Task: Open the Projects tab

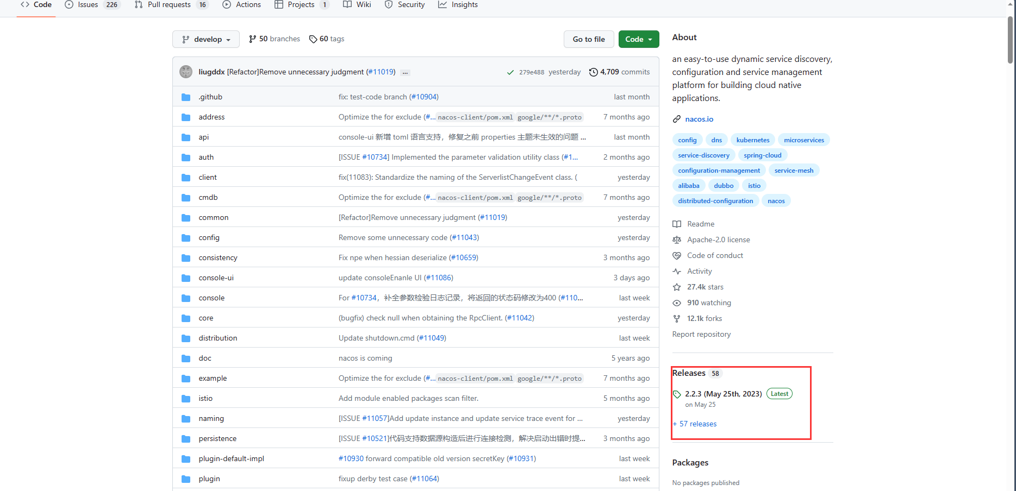Action: point(301,5)
